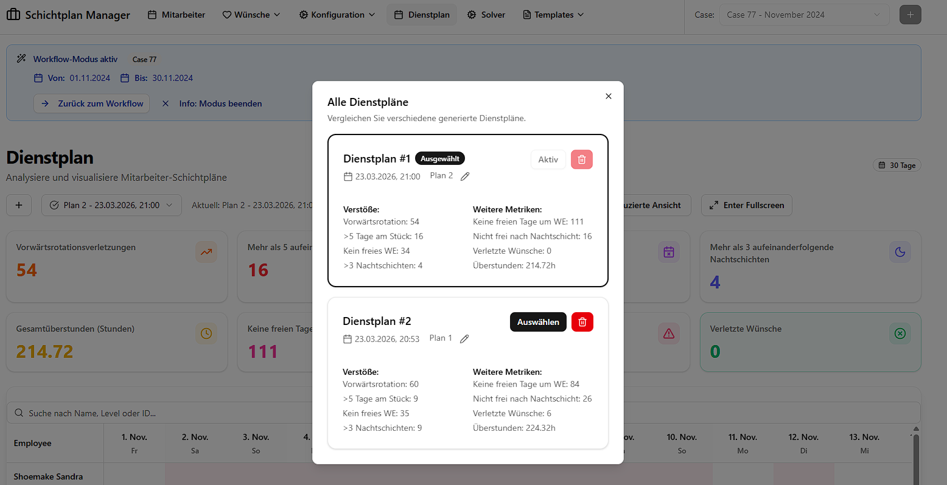Close the Alle Dienstpläne dialog
947x485 pixels.
[608, 96]
